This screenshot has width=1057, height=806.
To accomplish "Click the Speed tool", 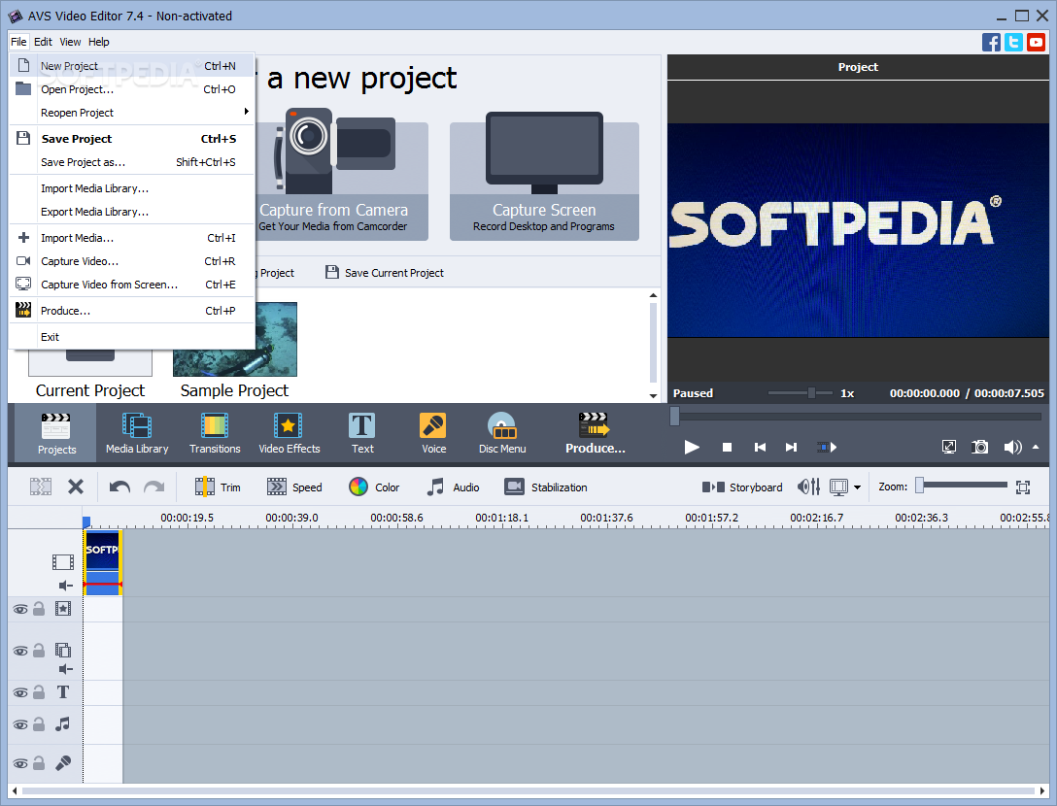I will (294, 487).
